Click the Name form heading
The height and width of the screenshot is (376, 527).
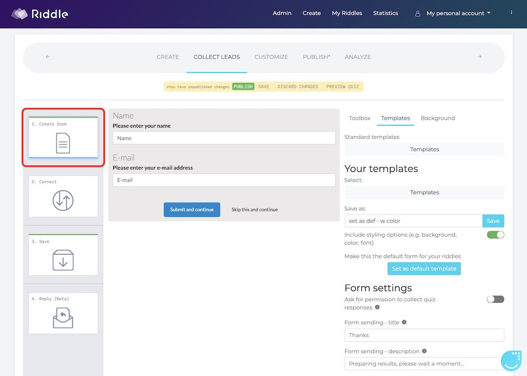(x=123, y=115)
